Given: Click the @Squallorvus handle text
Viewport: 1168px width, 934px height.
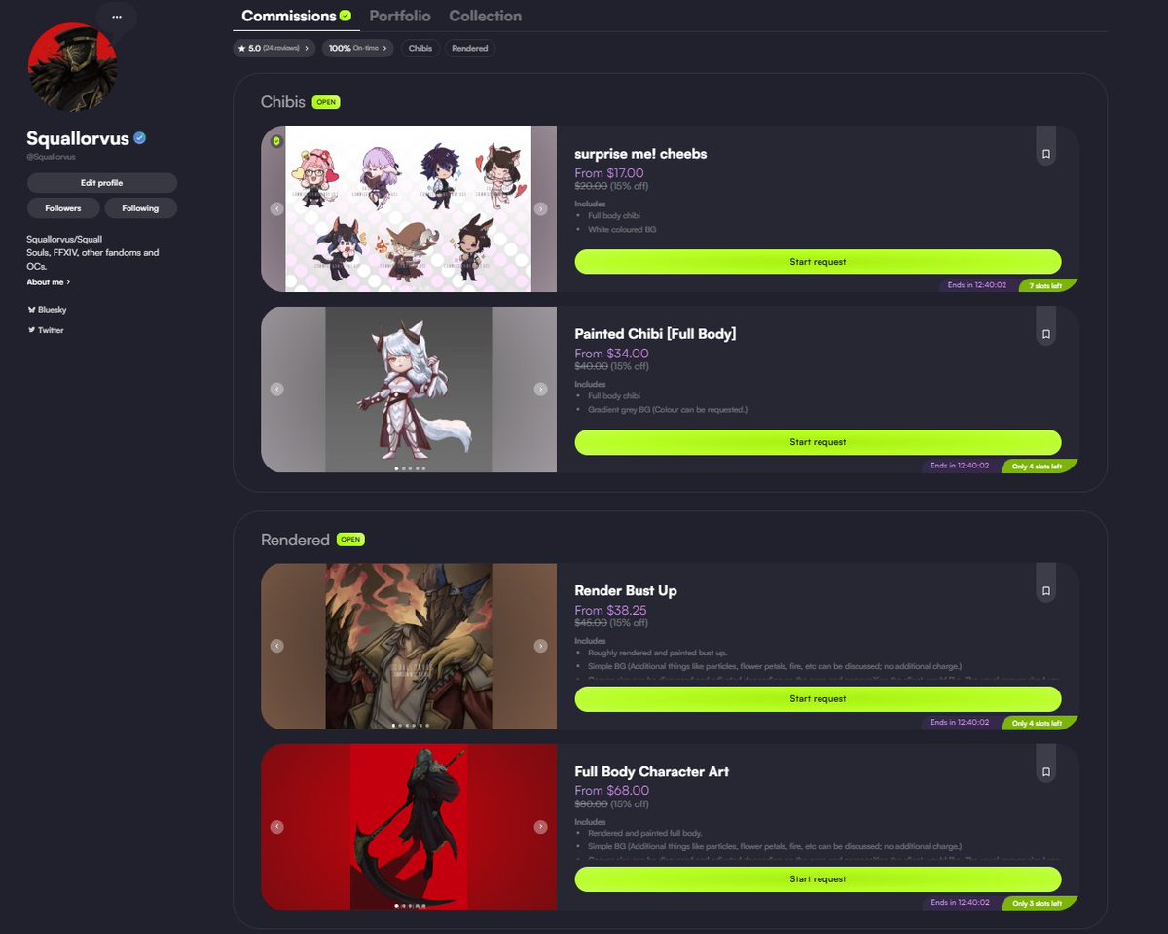Looking at the screenshot, I should 52,156.
